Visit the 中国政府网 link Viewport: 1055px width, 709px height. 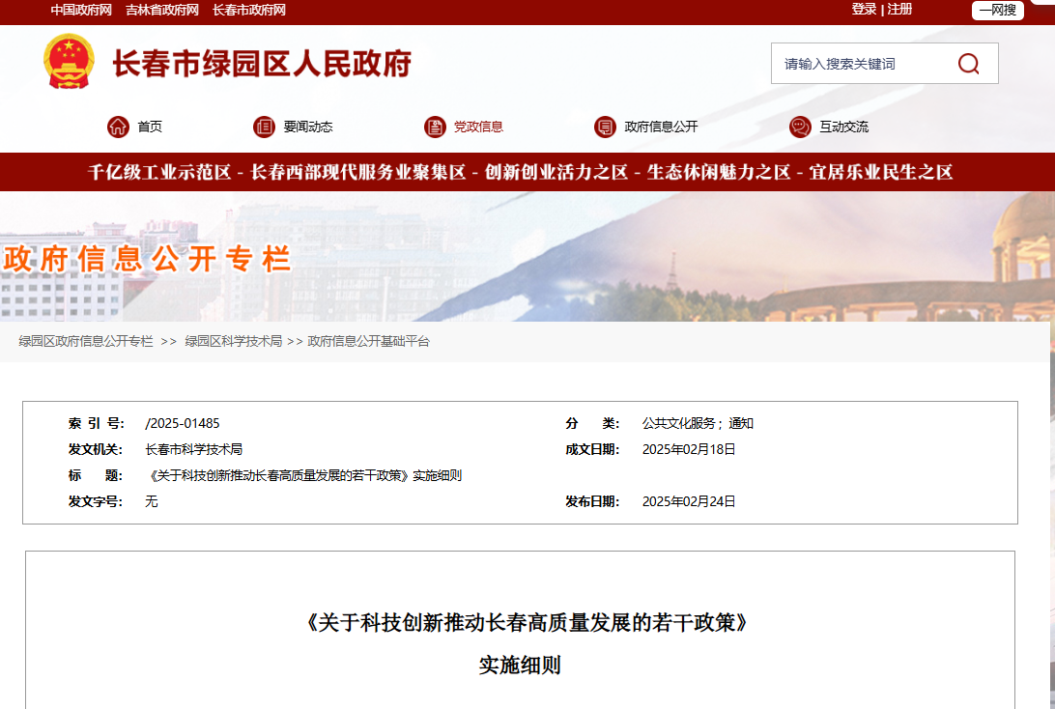click(x=84, y=11)
